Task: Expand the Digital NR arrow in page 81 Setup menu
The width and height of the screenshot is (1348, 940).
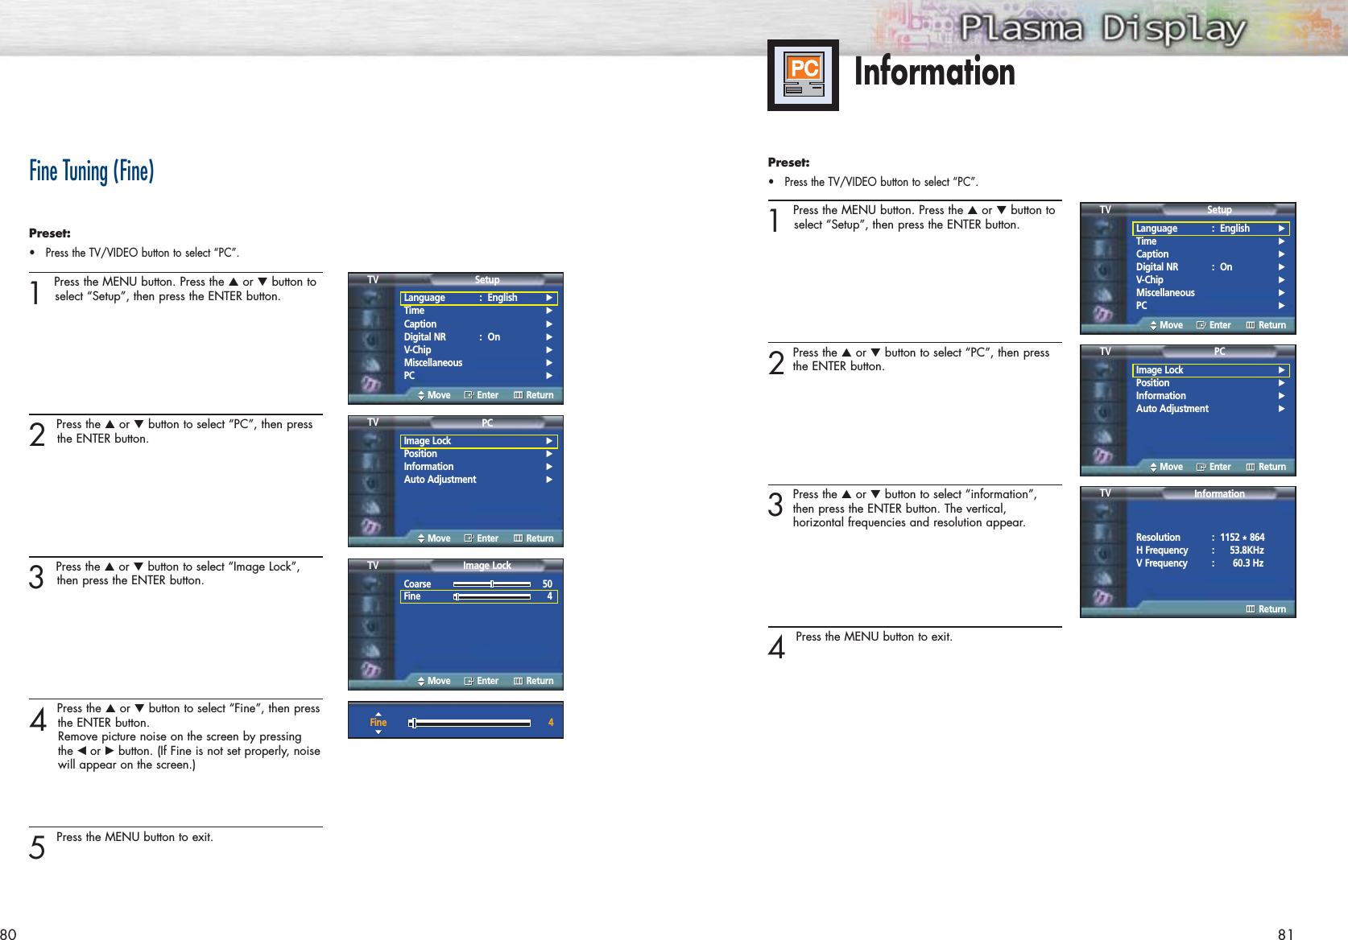Action: (1281, 267)
